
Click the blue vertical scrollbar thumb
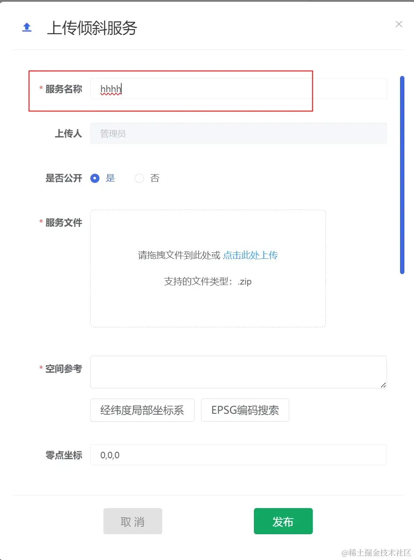402,175
